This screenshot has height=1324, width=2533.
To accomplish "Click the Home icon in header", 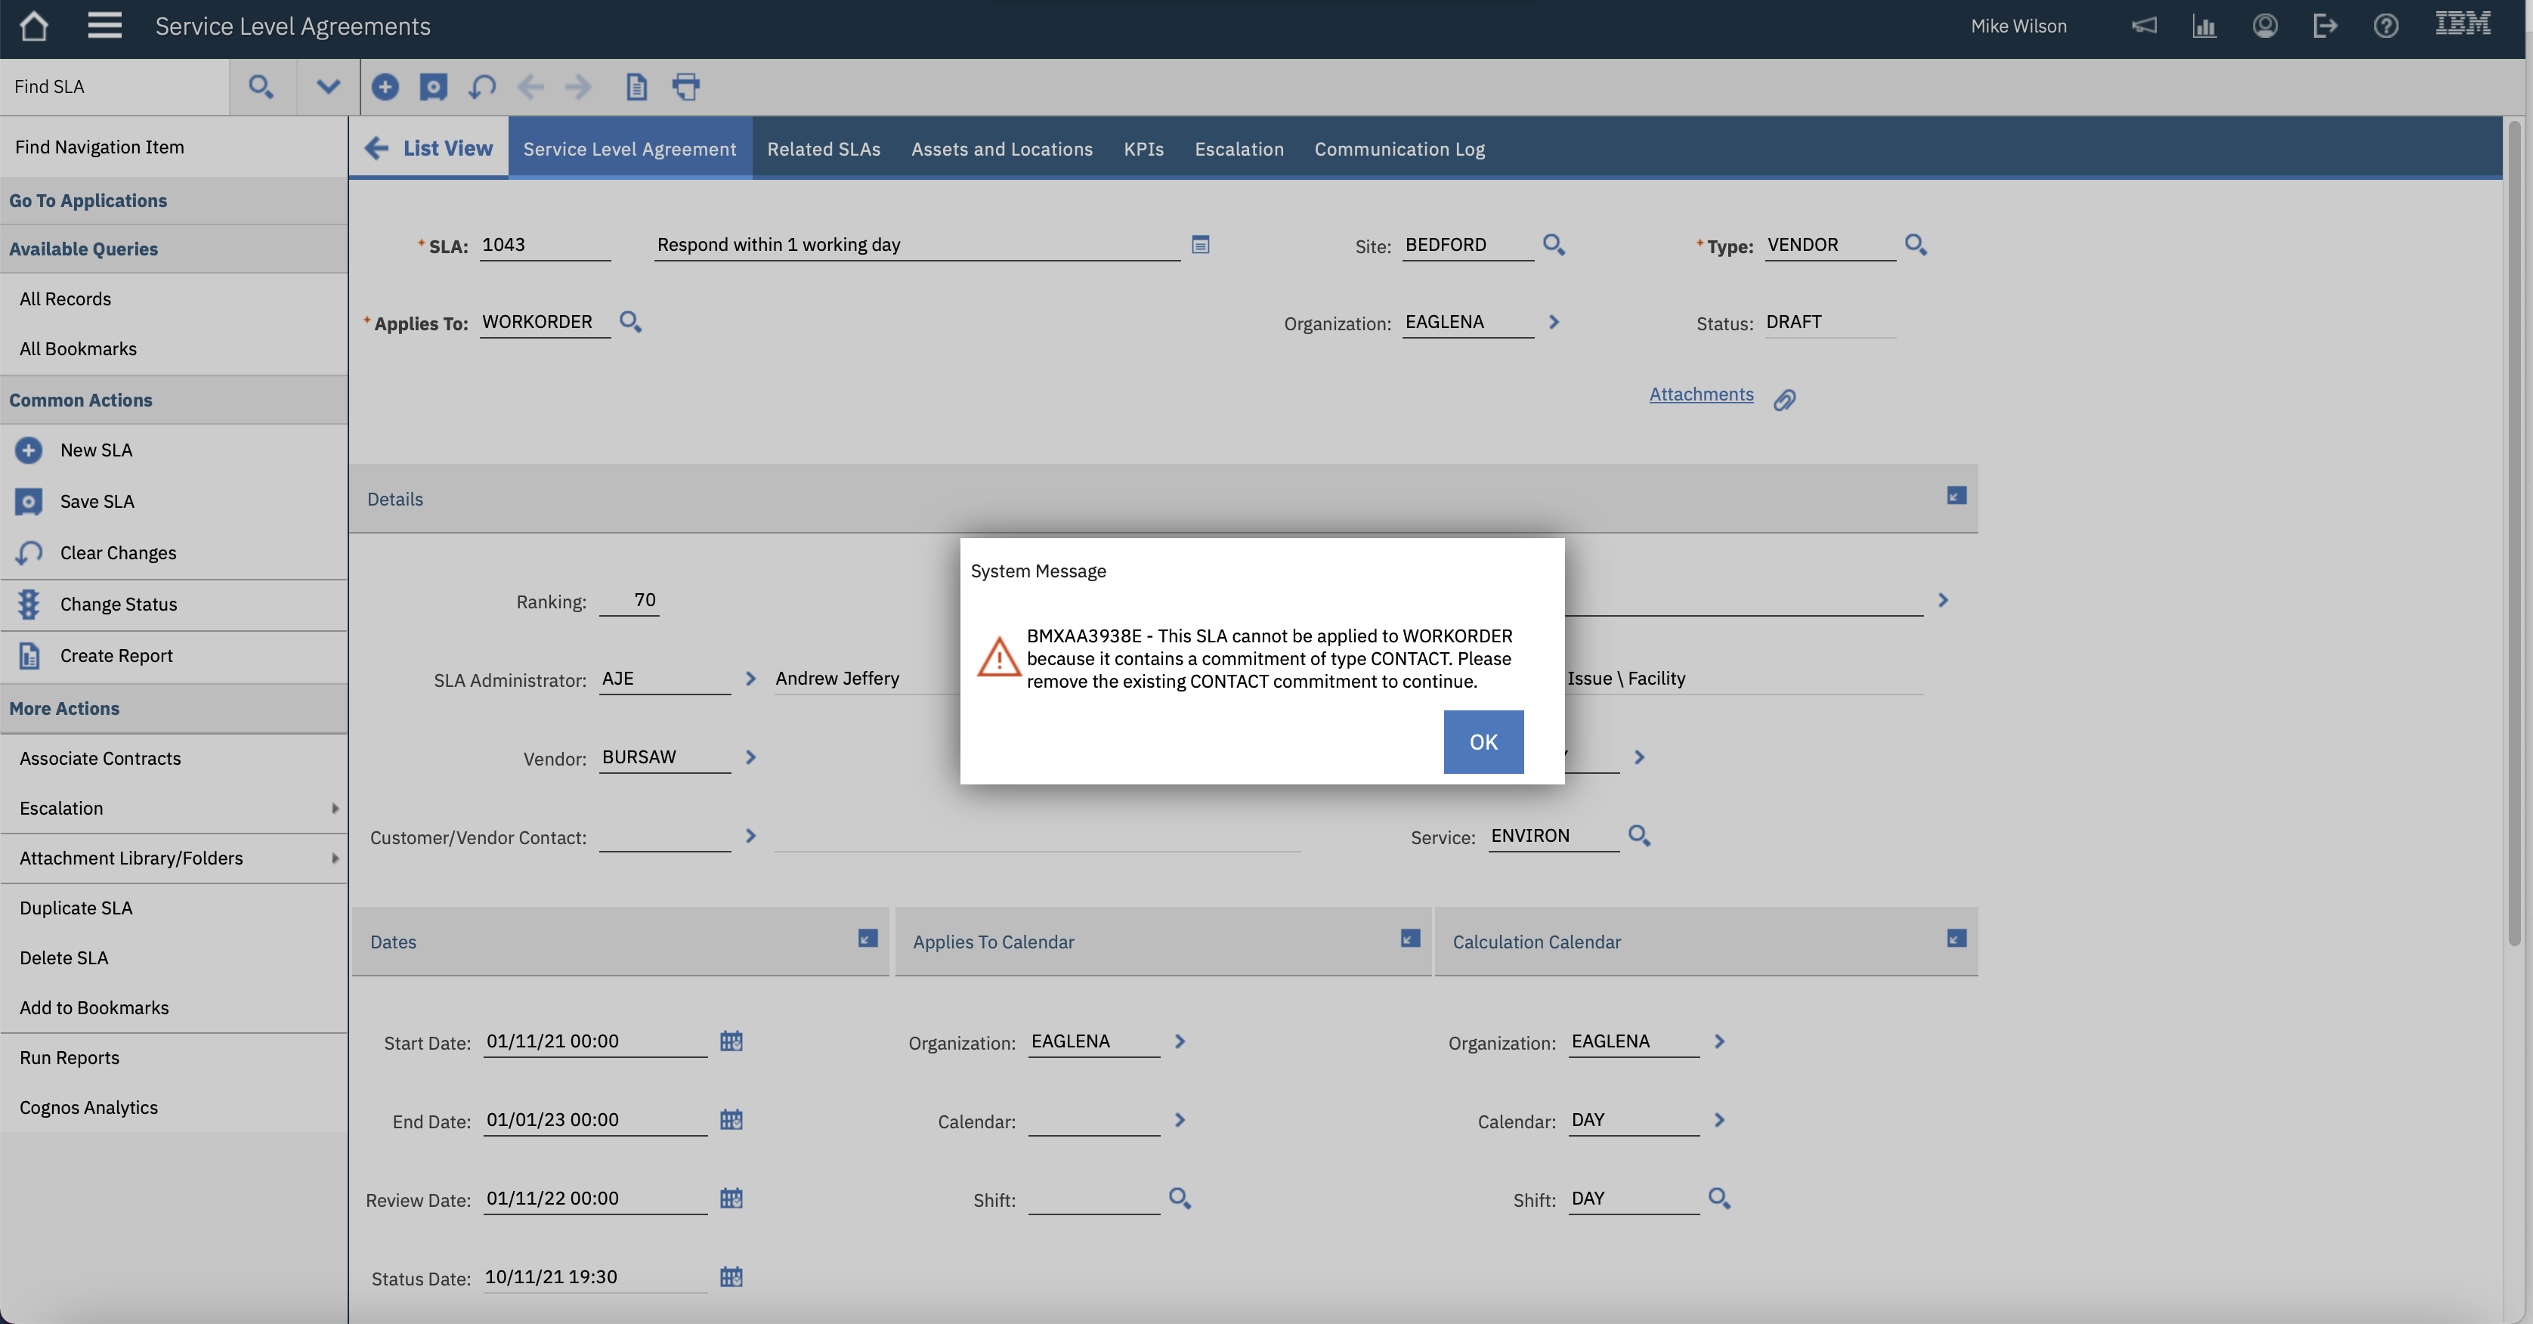I will (33, 26).
